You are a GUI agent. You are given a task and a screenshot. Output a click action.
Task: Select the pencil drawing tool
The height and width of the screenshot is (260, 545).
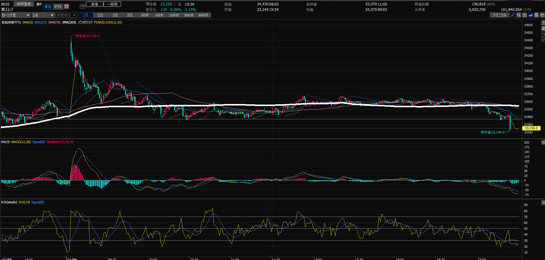click(x=513, y=15)
